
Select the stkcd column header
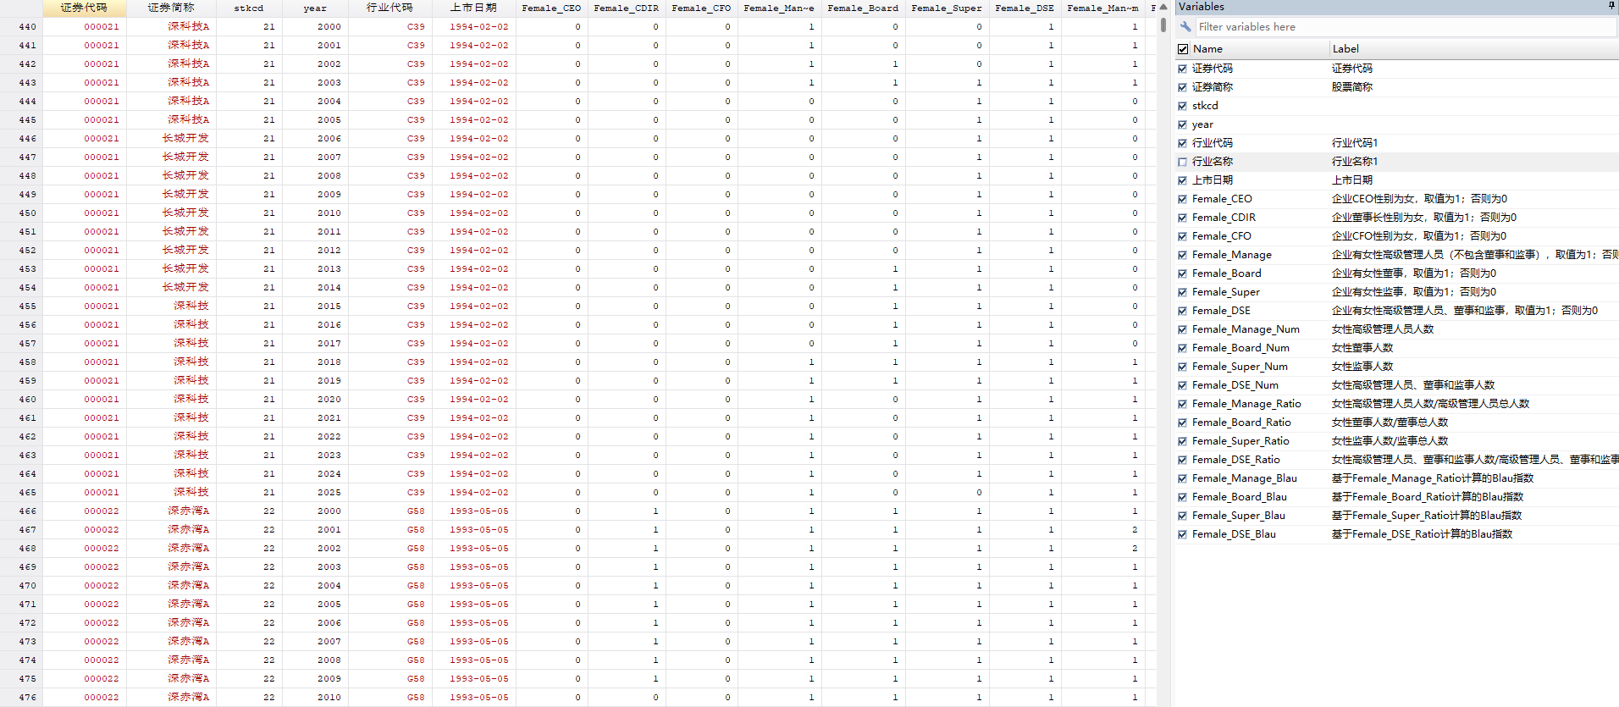tap(248, 8)
